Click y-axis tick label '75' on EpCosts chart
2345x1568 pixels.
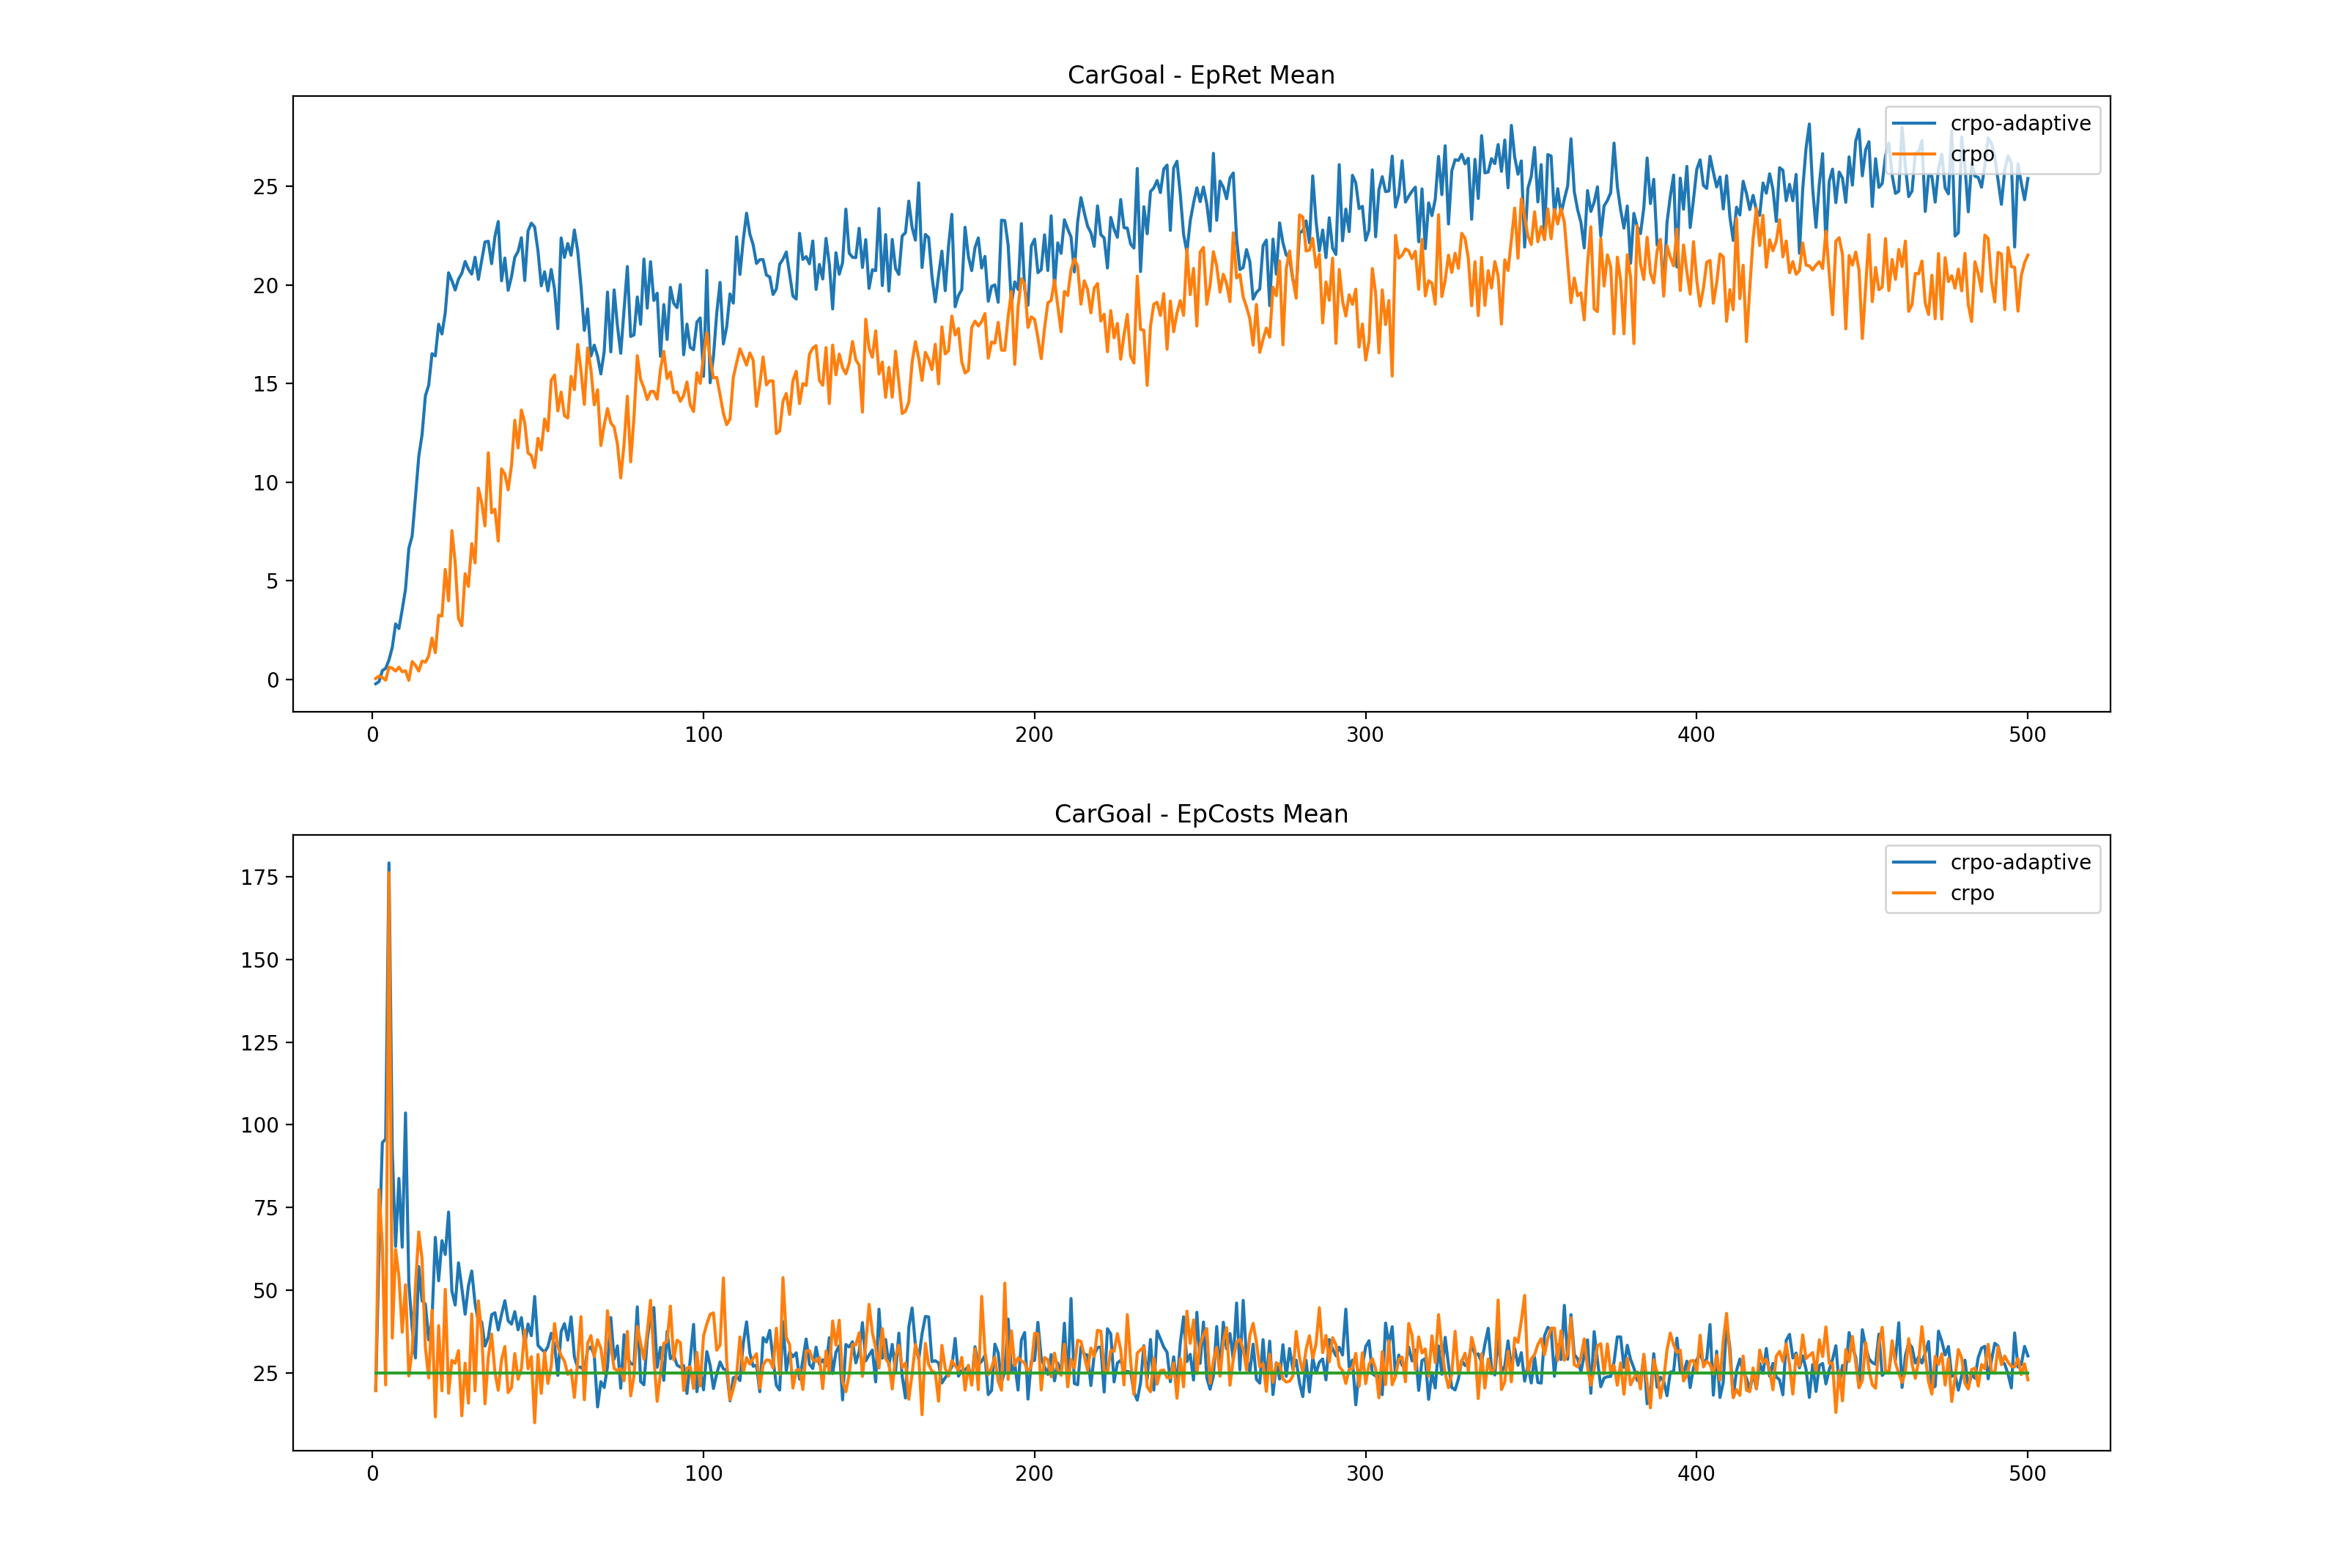266,1208
